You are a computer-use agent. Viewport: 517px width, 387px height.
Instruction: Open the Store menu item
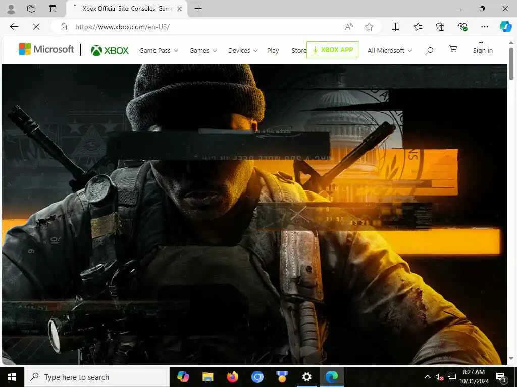[299, 51]
